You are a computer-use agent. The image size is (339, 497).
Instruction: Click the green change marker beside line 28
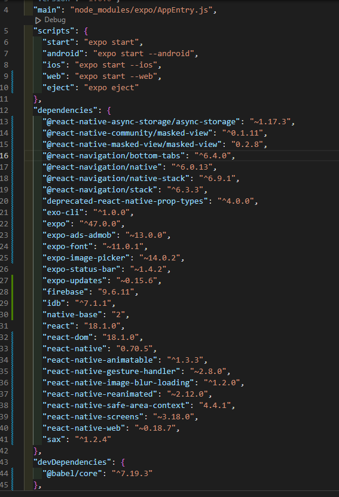tap(13, 292)
